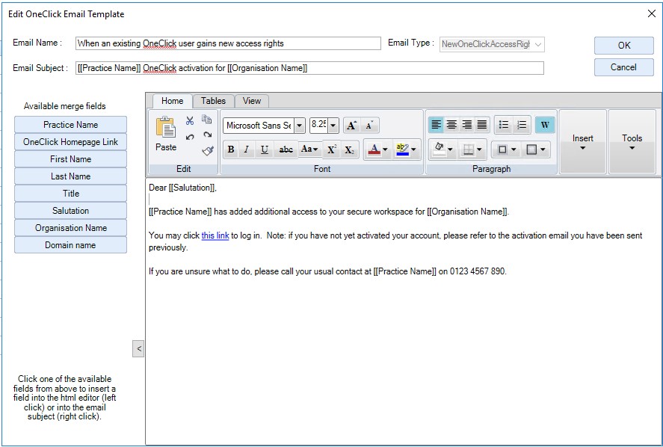
Task: Toggle superscript formatting
Action: (x=332, y=149)
